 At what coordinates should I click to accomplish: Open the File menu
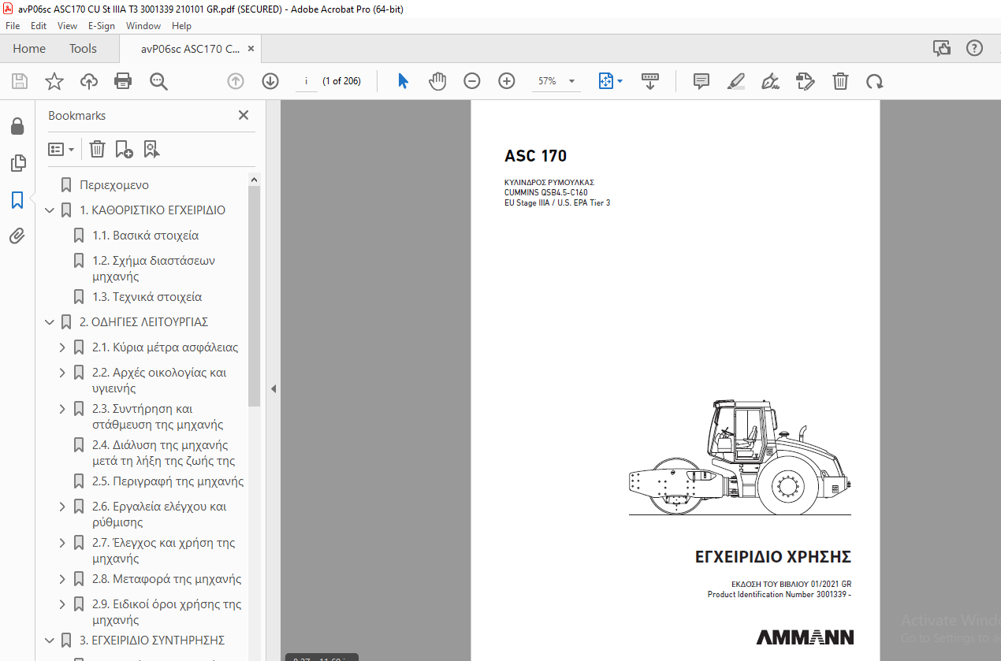point(13,26)
